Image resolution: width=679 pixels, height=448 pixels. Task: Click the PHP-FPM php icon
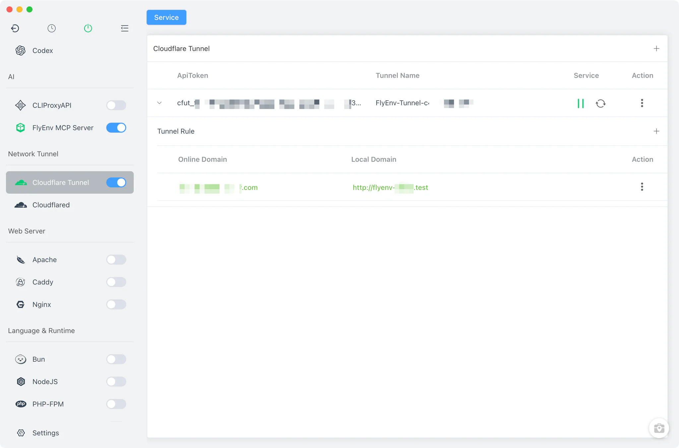click(21, 404)
